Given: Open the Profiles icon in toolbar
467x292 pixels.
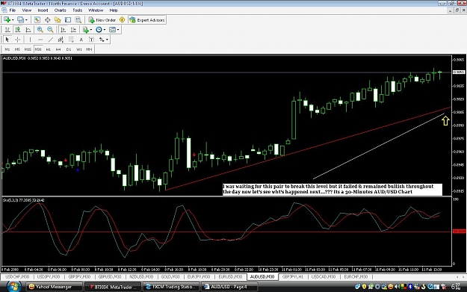Looking at the screenshot, I should coord(20,20).
